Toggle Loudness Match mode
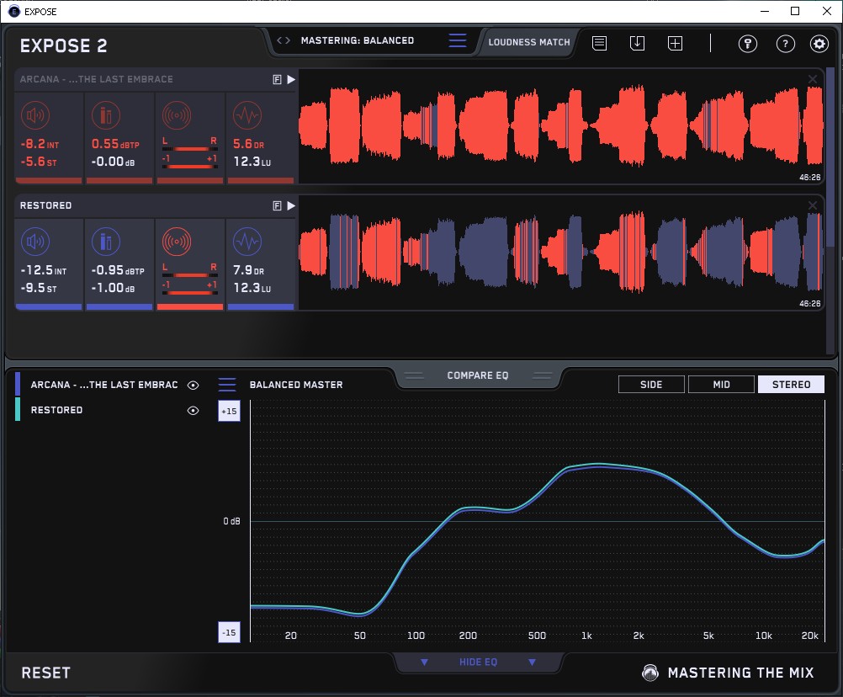The image size is (843, 697). coord(529,42)
